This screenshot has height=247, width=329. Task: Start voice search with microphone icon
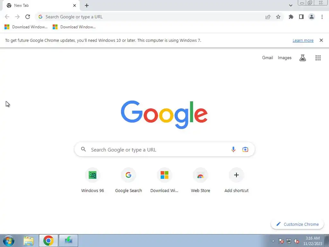233,150
